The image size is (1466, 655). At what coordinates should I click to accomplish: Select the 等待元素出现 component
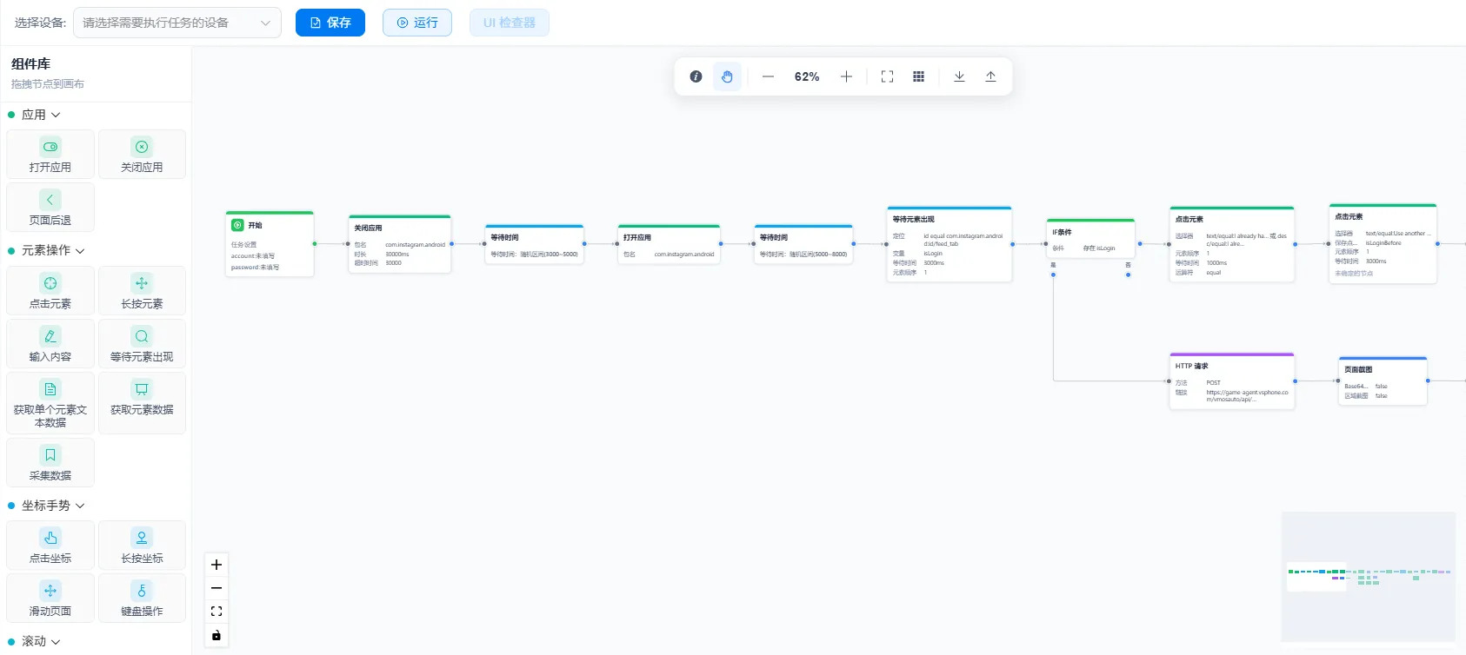[x=142, y=343]
